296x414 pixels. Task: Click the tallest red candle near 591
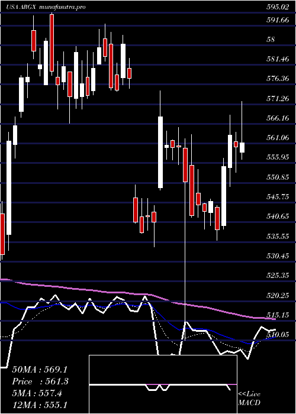(52, 43)
